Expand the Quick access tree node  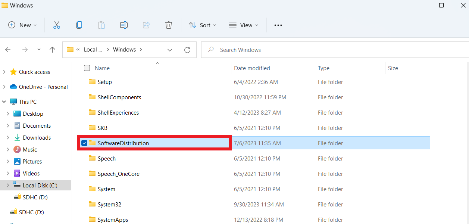coord(4,72)
